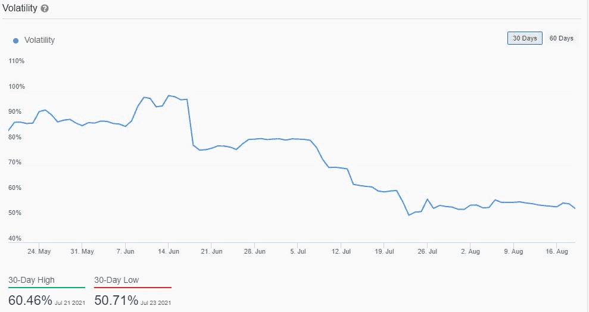Click the 16. Aug axis label
The height and width of the screenshot is (312, 589).
point(556,251)
